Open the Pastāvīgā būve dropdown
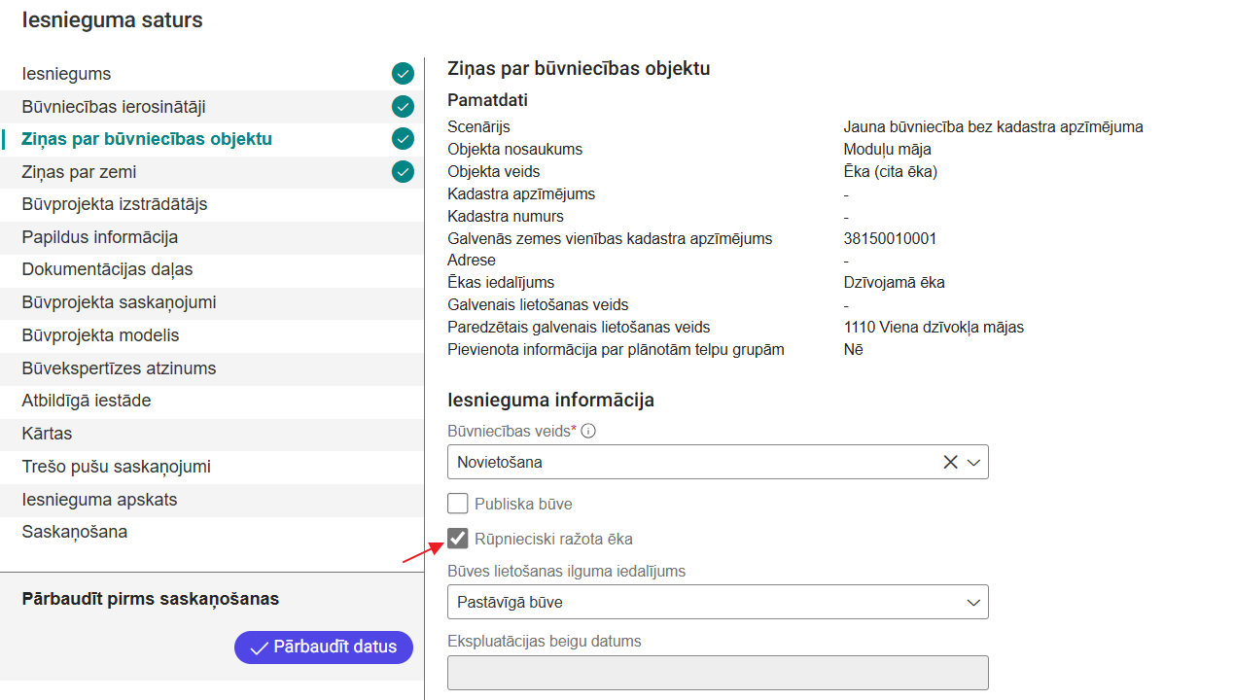 pos(717,602)
